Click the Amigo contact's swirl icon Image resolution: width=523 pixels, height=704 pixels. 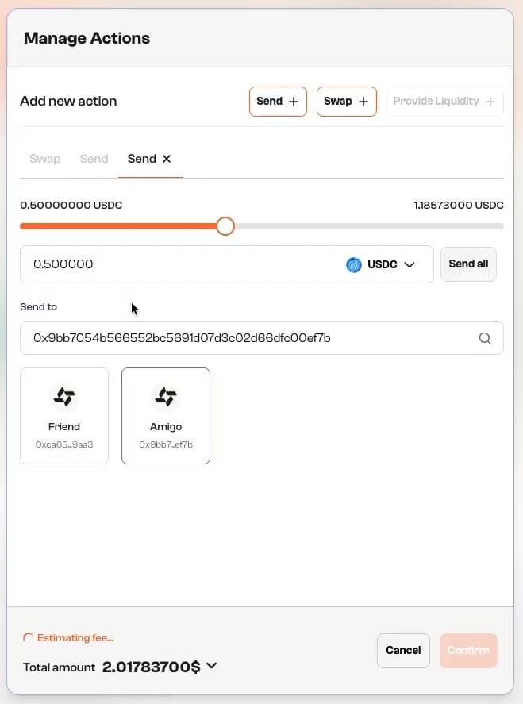click(x=166, y=396)
